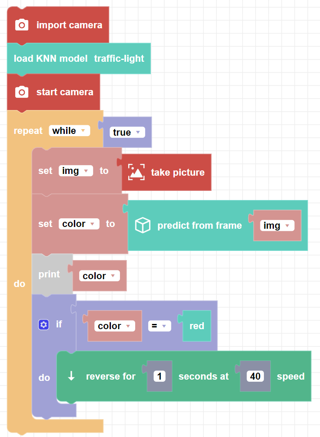Viewport: 320px width, 437px height.
Task: Open the equals comparison operator dropdown
Action: point(159,326)
